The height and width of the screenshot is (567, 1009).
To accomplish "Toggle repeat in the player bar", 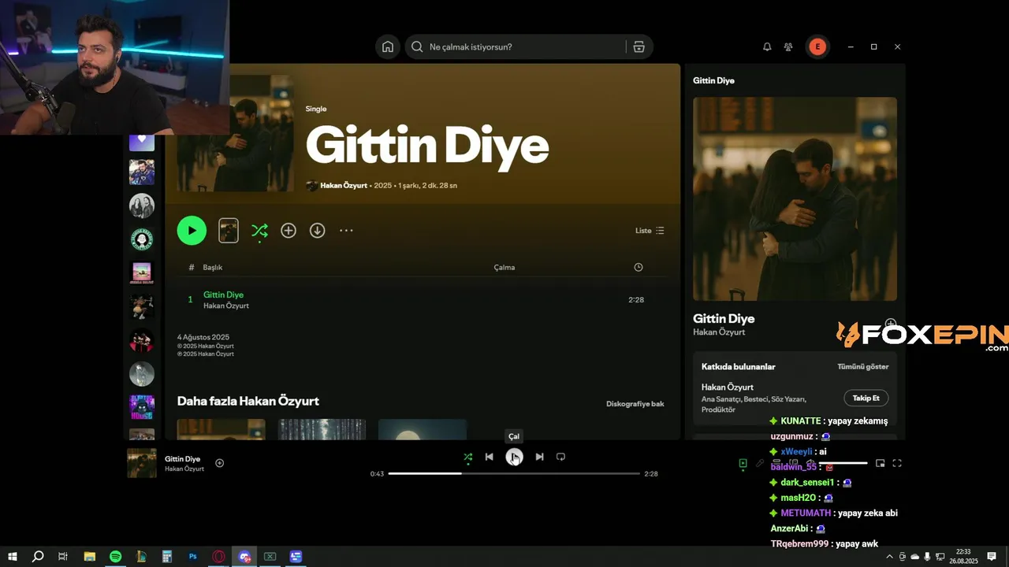I will click(560, 457).
